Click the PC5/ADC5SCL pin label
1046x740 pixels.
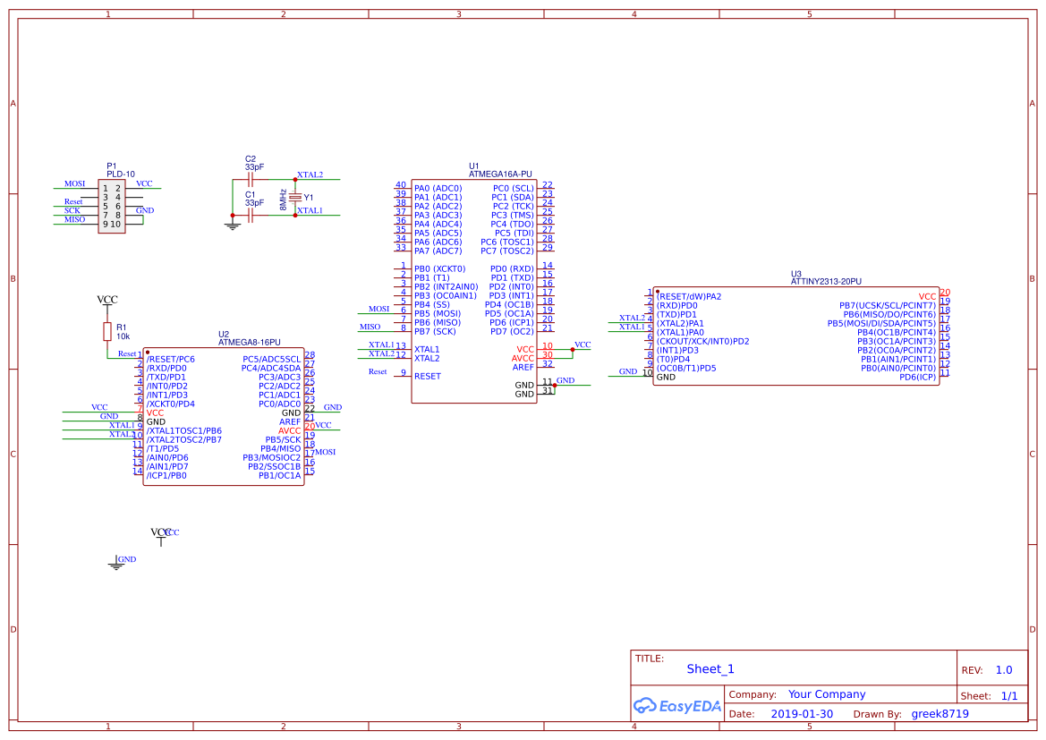(271, 359)
